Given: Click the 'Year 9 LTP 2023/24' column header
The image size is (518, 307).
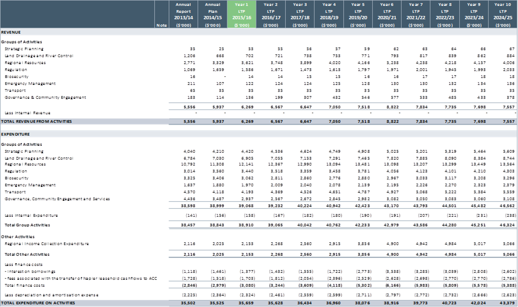Looking at the screenshot, I should [x=474, y=14].
